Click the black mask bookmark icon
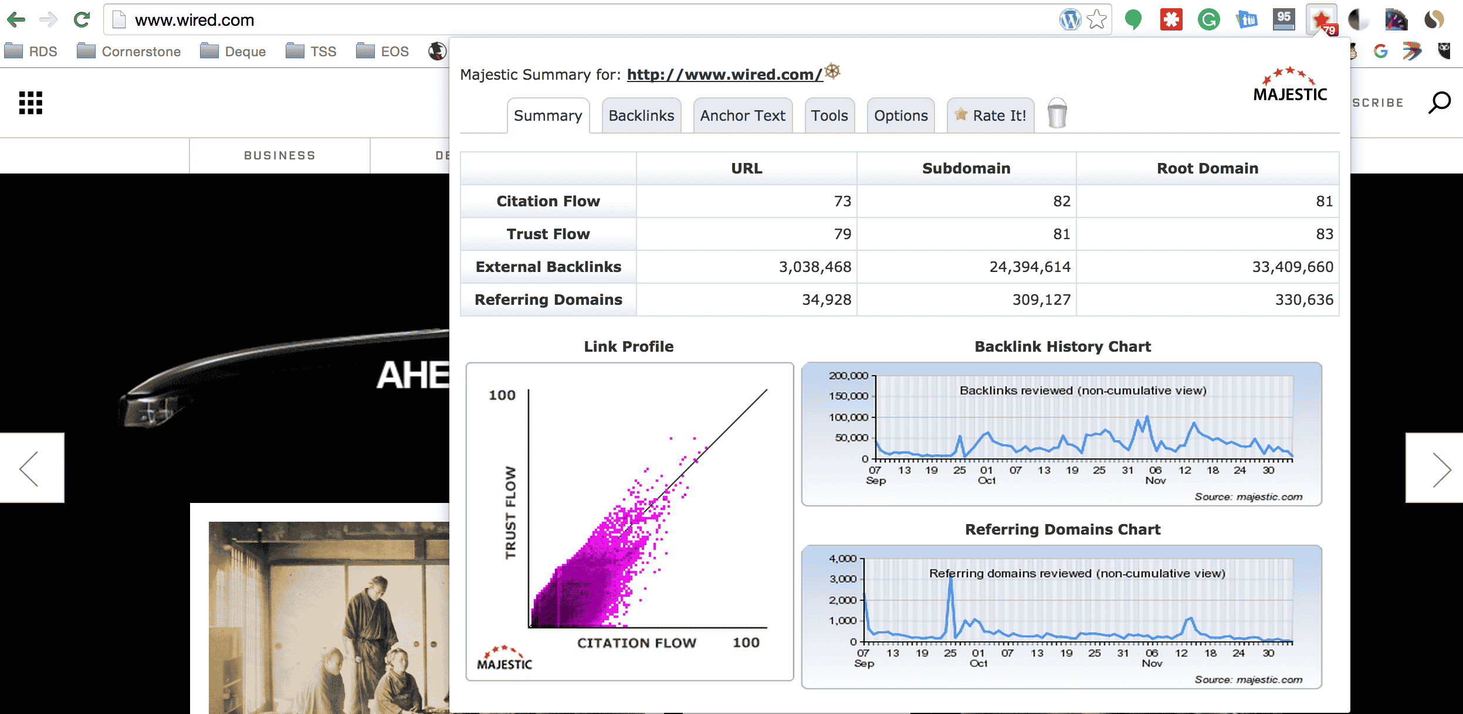This screenshot has height=714, width=1463. (x=1444, y=52)
